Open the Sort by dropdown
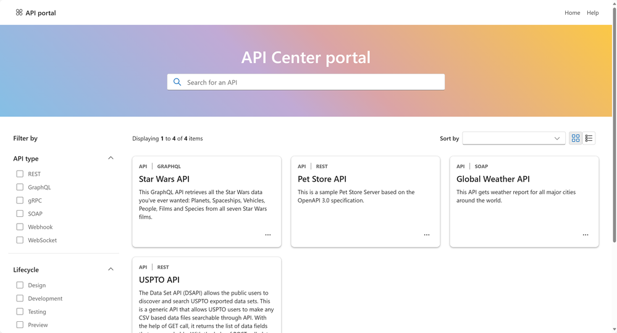 click(x=513, y=138)
